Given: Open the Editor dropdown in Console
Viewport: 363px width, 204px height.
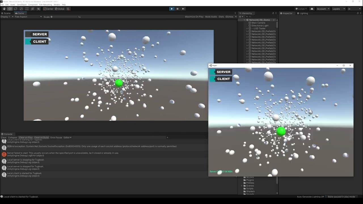Looking at the screenshot, I should tap(67, 137).
